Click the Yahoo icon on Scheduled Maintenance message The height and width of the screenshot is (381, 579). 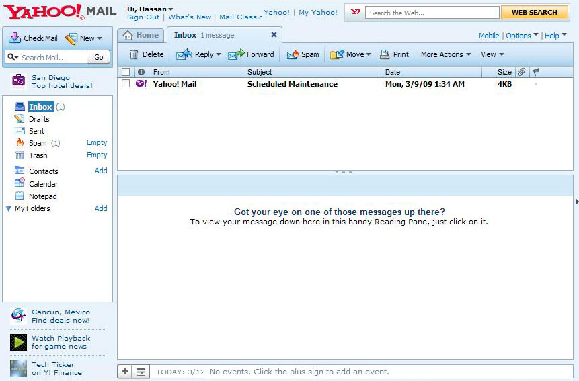click(x=141, y=83)
